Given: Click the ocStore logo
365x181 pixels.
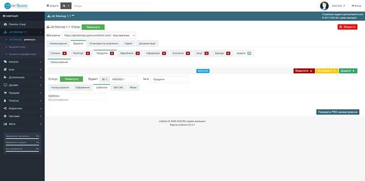Looking at the screenshot, I should 16,6.
